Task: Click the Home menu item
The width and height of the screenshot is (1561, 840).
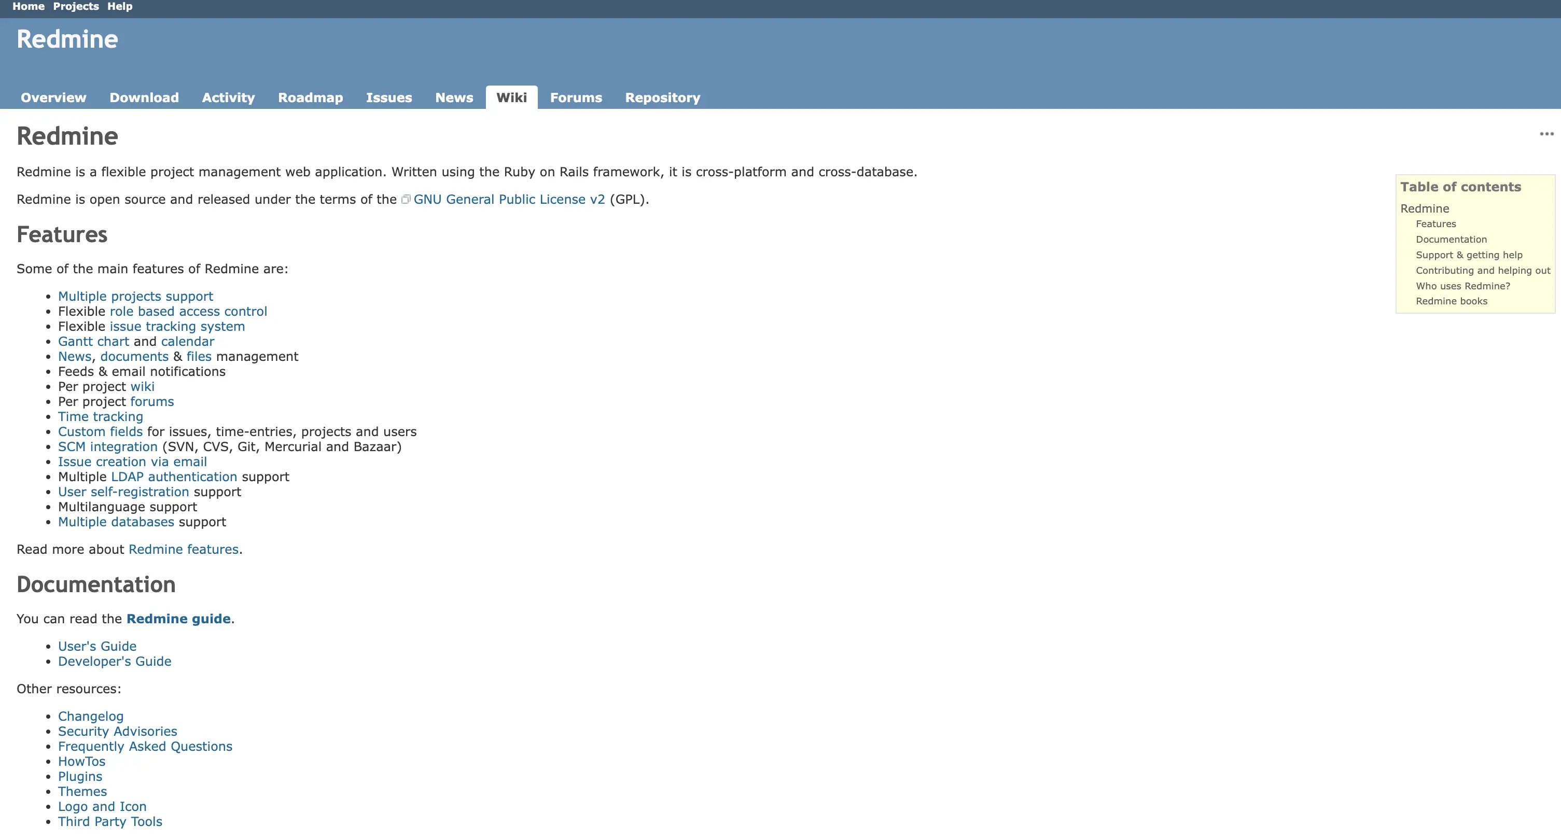Action: click(x=28, y=7)
